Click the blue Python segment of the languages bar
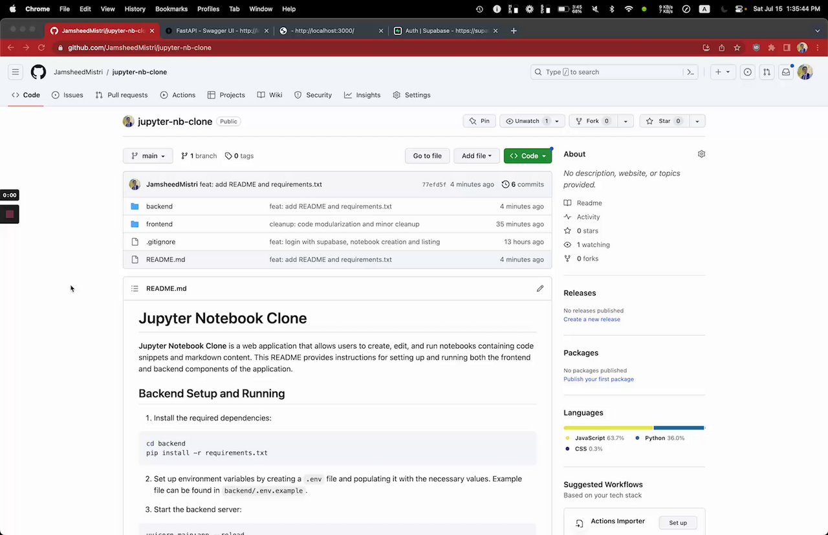 679,428
